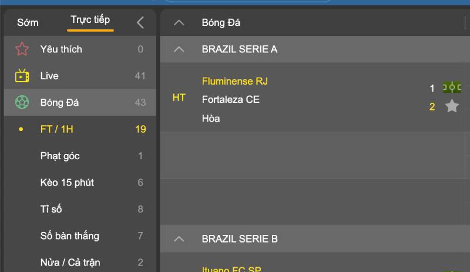Viewport: 470px width, 272px height.
Task: Collapse the sidebar with left arrow
Action: pos(140,22)
